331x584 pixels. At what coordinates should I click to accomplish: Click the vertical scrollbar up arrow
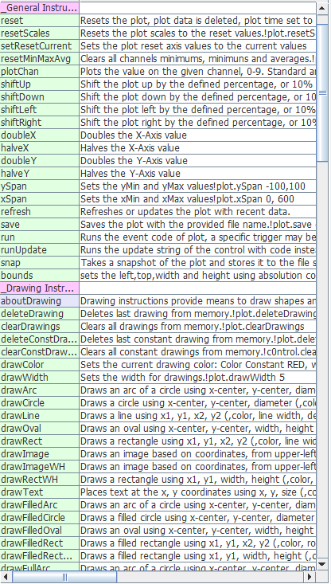pos(322,7)
